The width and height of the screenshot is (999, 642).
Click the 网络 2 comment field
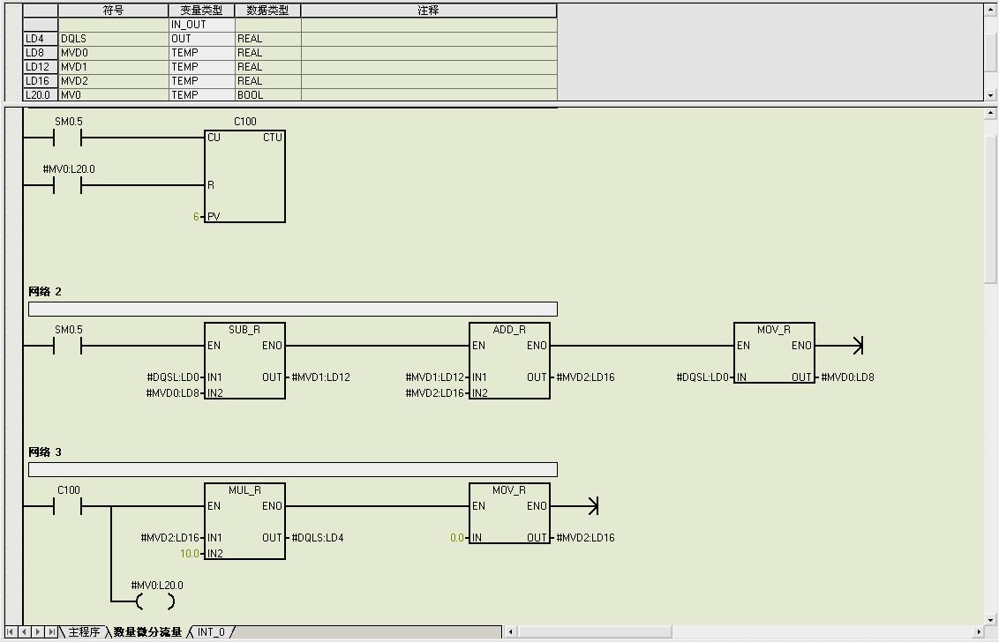[x=292, y=309]
